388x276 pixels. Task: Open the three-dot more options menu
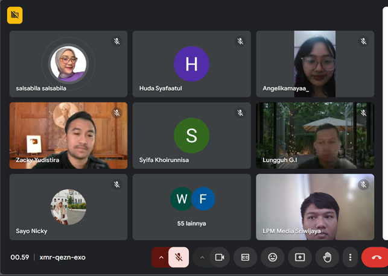click(x=350, y=257)
